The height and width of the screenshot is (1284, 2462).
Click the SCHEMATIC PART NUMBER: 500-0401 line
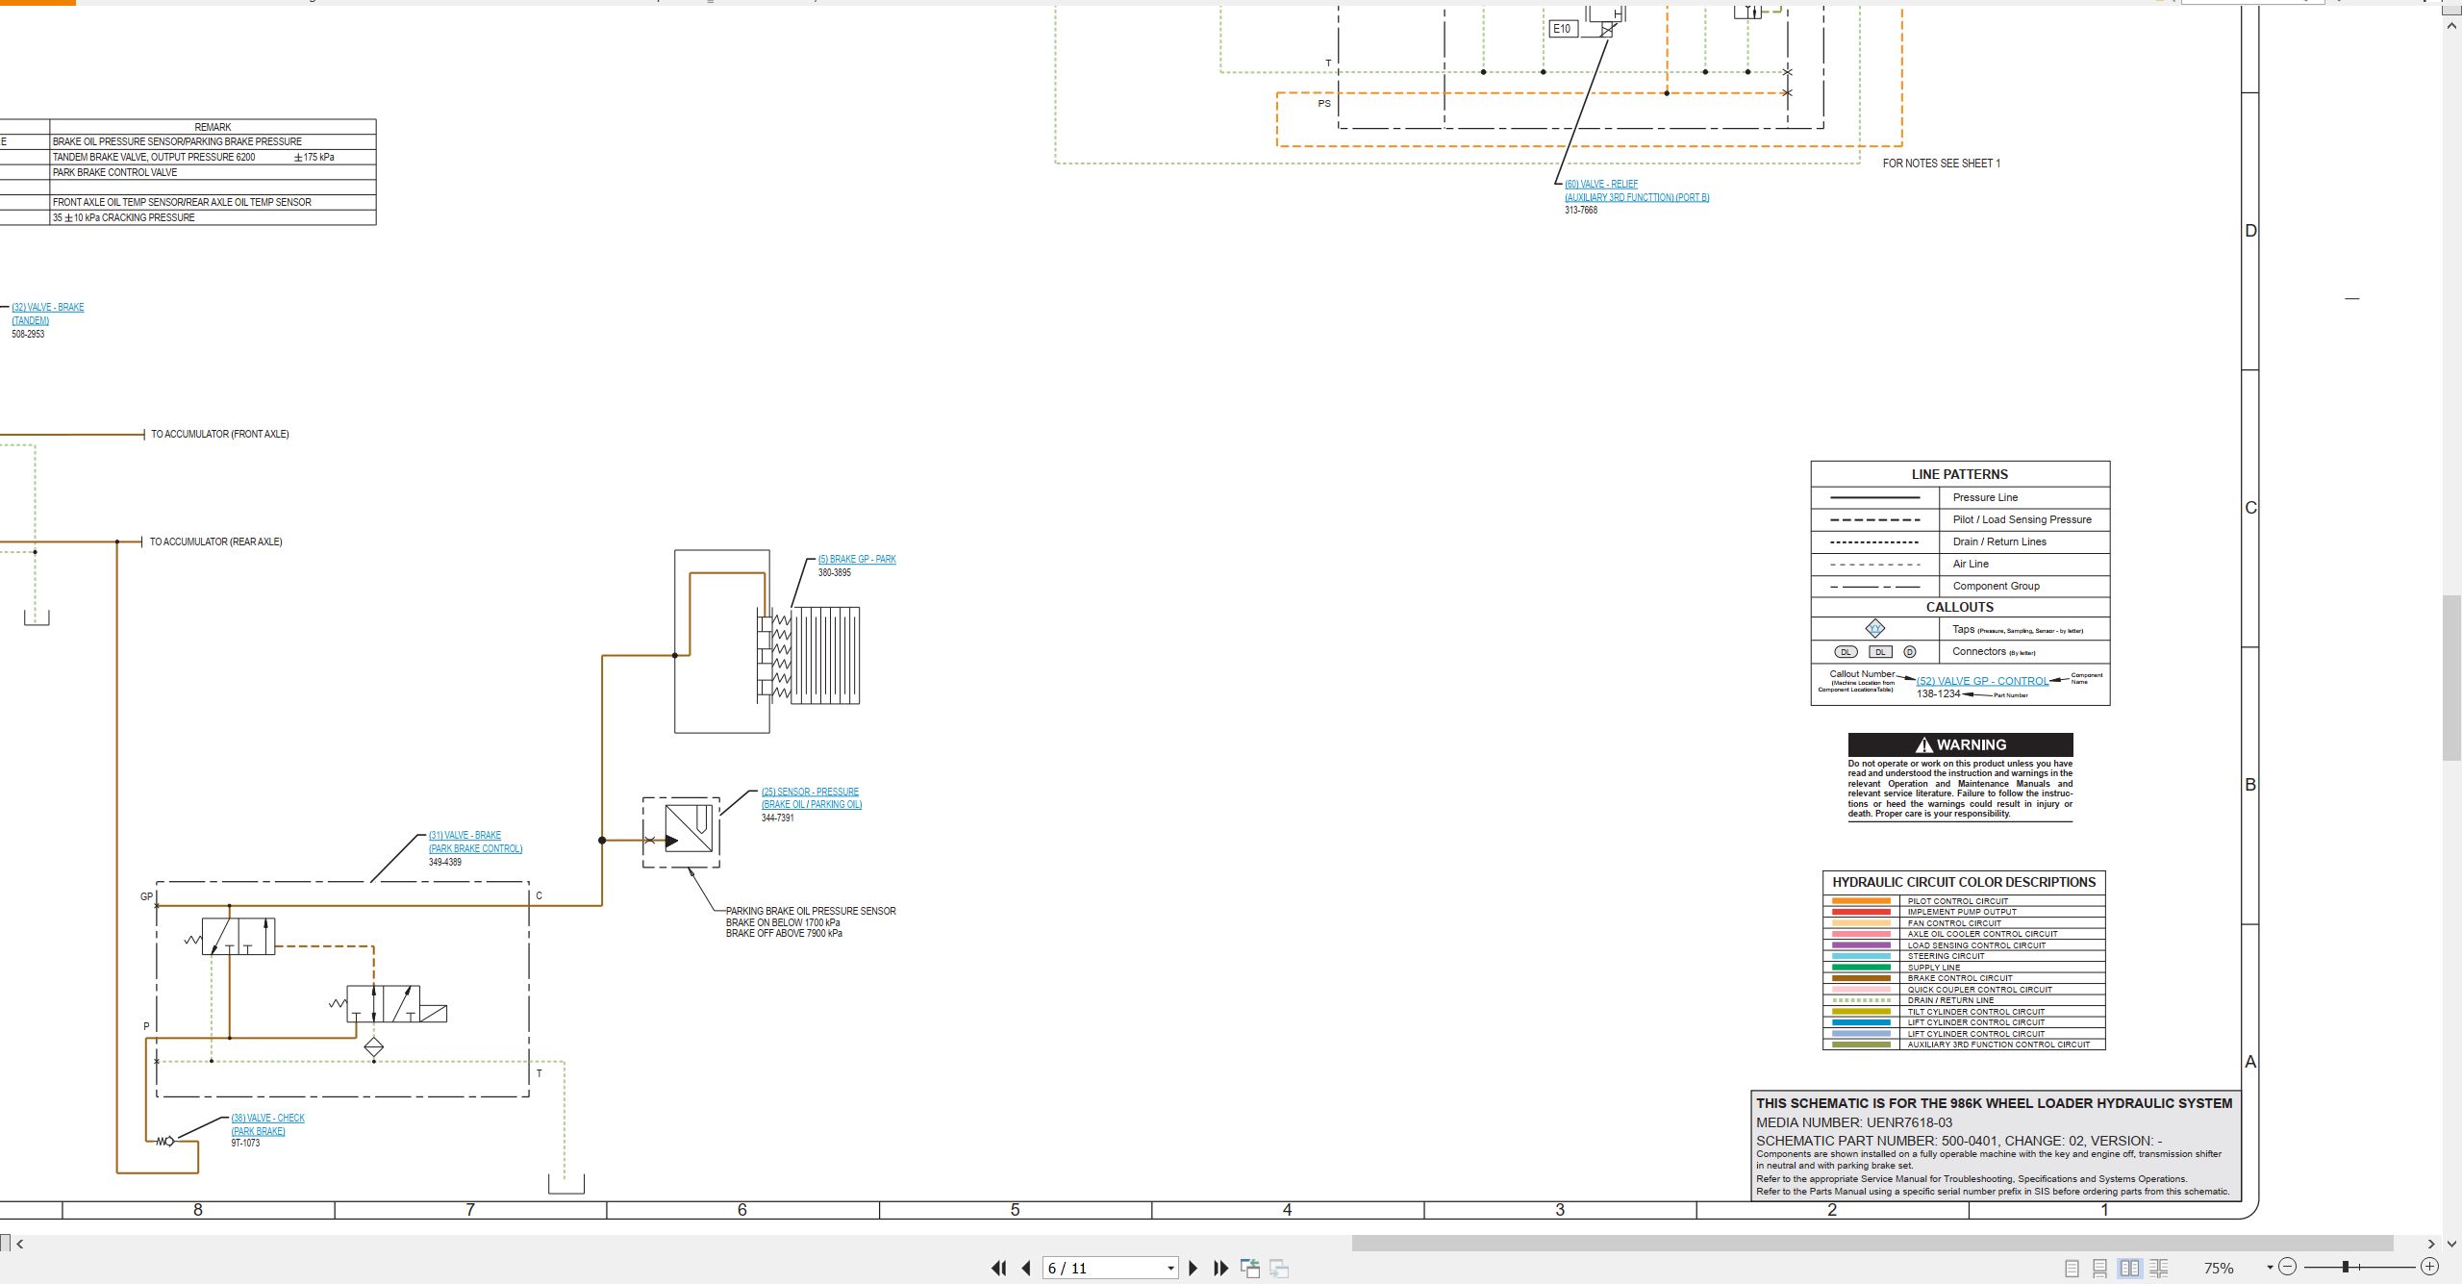pos(1959,1141)
